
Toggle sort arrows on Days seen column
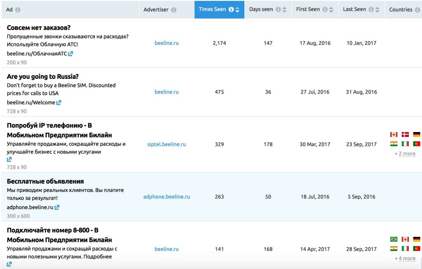284,10
